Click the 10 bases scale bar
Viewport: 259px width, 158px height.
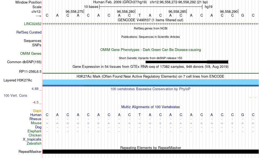(151, 7)
